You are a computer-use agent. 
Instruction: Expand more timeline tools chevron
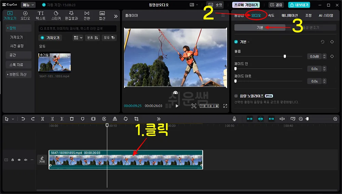tap(159, 119)
